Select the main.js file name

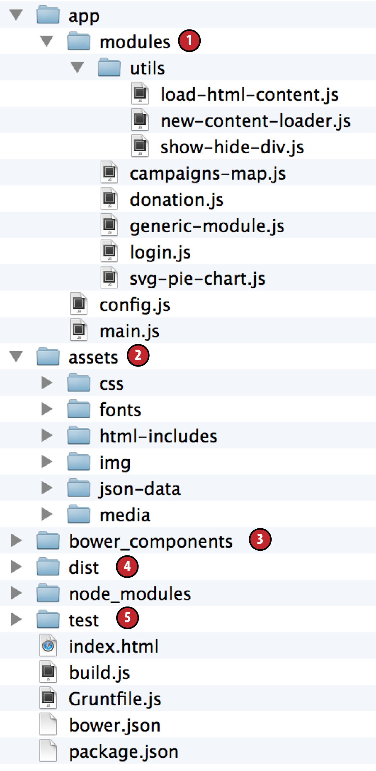[129, 331]
